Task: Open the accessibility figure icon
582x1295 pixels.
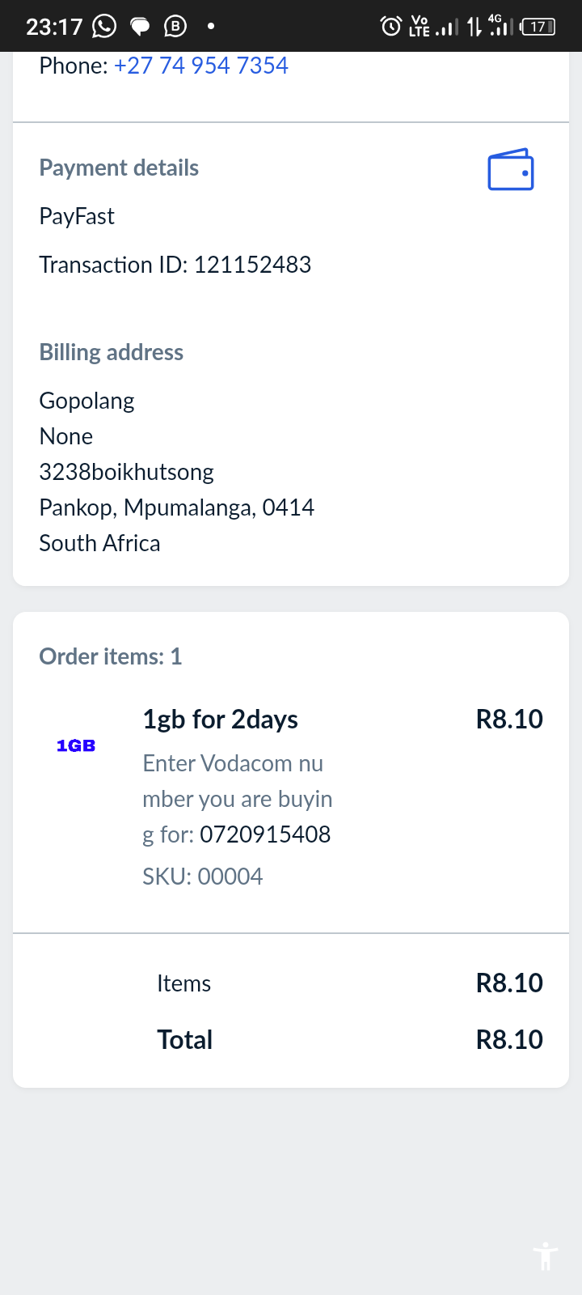Action: point(546,1256)
